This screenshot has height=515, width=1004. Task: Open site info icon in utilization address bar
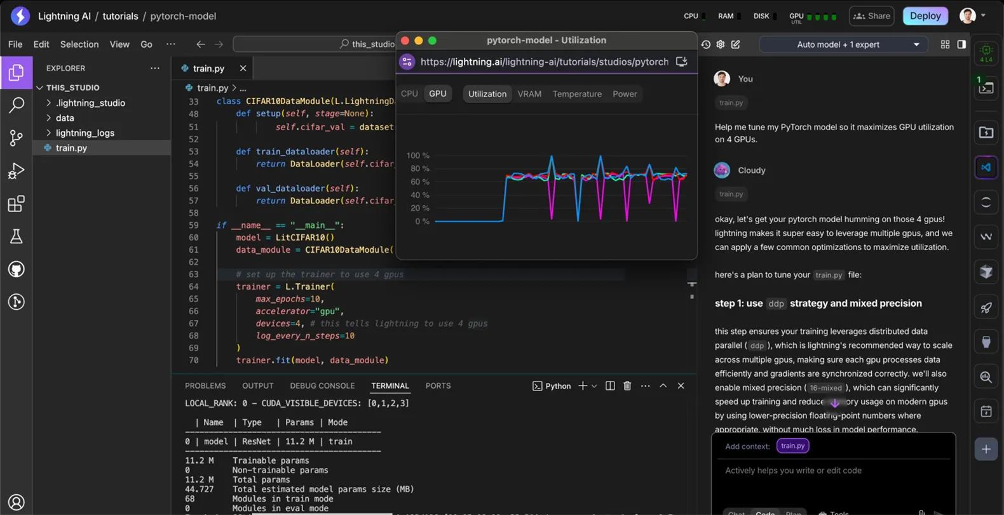(x=407, y=62)
